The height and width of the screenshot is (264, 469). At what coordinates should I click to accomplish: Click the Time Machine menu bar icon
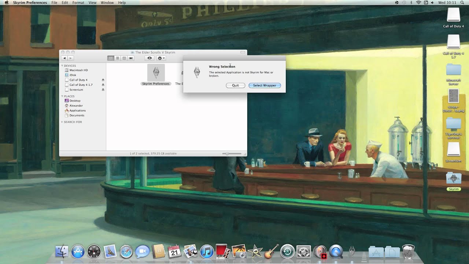404,3
